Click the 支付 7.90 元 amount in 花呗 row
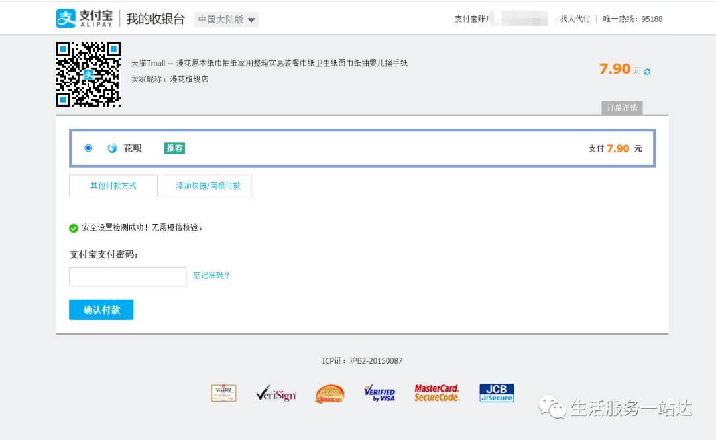 pyautogui.click(x=615, y=148)
